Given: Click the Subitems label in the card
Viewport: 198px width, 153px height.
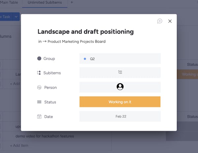Looking at the screenshot, I should click(x=52, y=73).
